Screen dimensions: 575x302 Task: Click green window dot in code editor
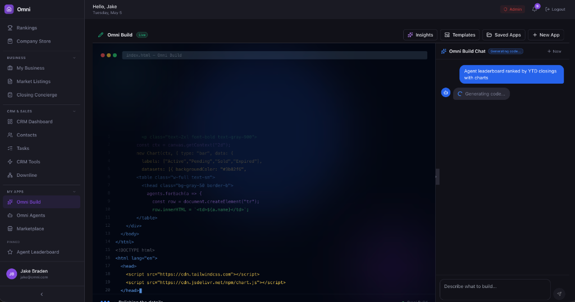pyautogui.click(x=115, y=56)
